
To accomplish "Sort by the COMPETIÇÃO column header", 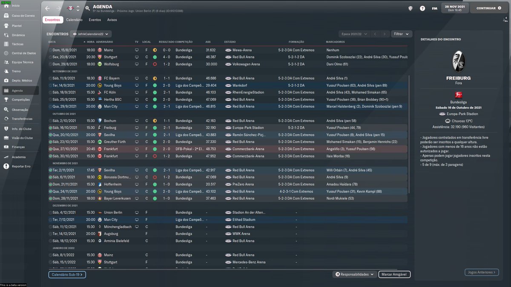I will tap(184, 42).
